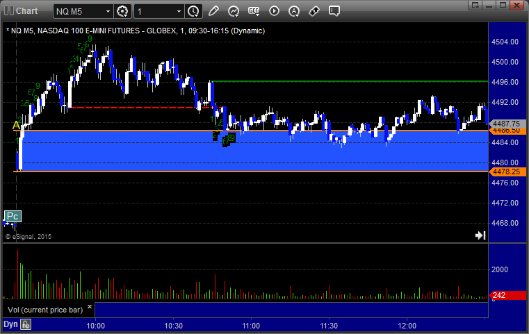Click the 4504.00 price axis label
The image size is (529, 334).
pos(505,42)
